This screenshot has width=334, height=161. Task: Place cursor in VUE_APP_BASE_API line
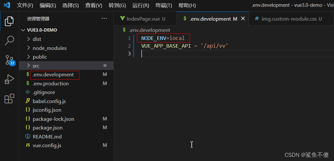tap(185, 46)
